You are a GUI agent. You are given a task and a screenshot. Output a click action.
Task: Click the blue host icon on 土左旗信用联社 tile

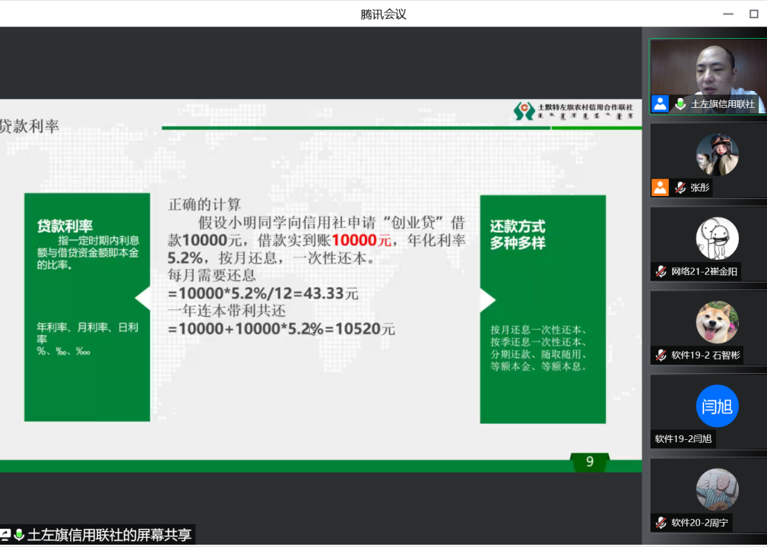click(x=660, y=104)
